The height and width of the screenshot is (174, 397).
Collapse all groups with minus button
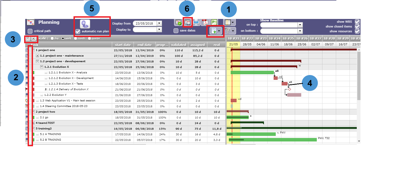[28, 38]
